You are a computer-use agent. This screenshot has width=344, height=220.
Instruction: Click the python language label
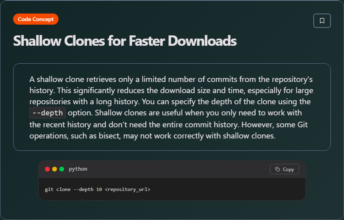[78, 169]
